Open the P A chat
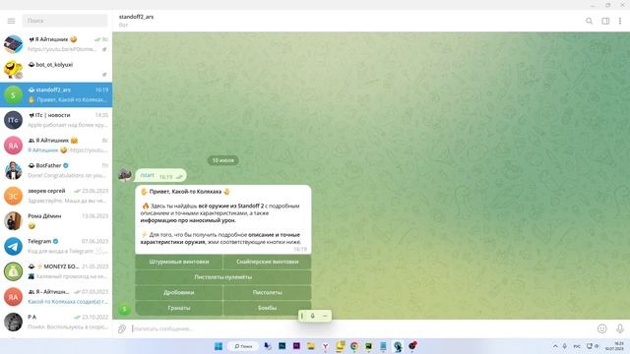This screenshot has height=354, width=630. pos(56,322)
